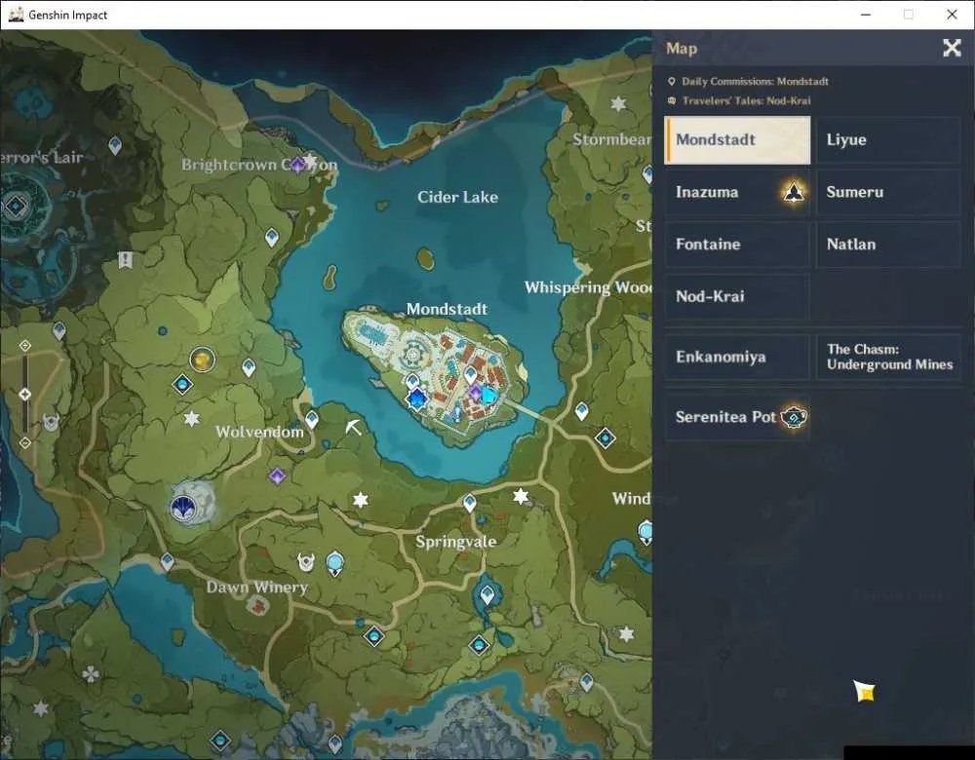The image size is (975, 760).
Task: Close the Map region panel
Action: [952, 48]
